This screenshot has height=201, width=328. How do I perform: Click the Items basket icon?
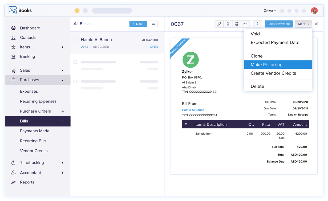(x=13, y=47)
